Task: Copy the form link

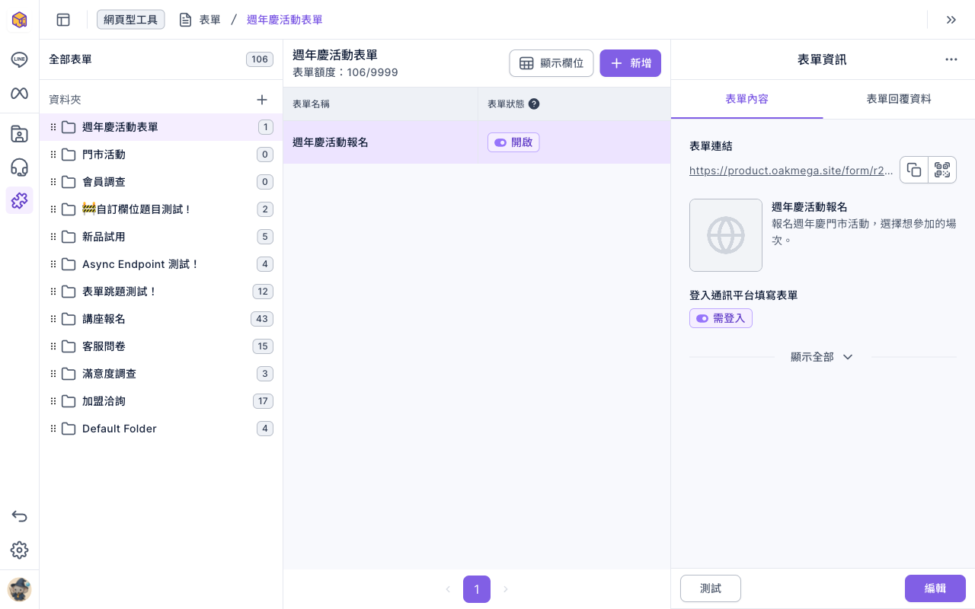Action: (x=914, y=170)
